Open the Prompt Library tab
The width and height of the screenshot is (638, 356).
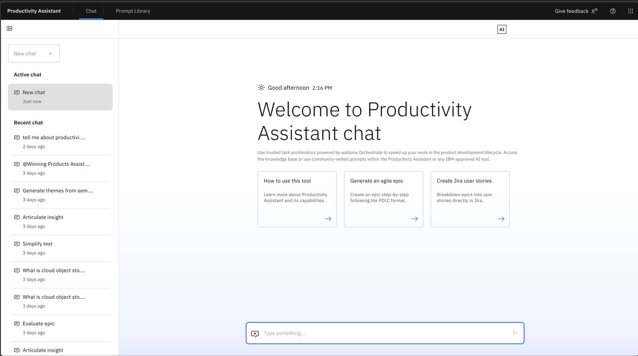click(133, 11)
